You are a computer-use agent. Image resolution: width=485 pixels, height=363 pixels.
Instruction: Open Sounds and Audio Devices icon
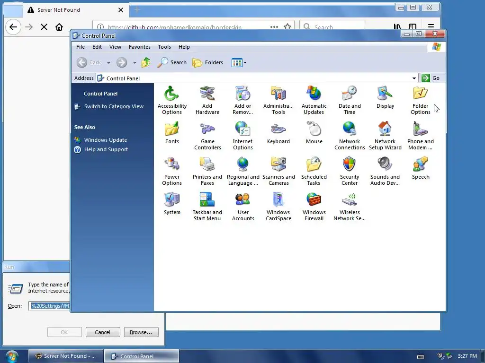point(385,171)
